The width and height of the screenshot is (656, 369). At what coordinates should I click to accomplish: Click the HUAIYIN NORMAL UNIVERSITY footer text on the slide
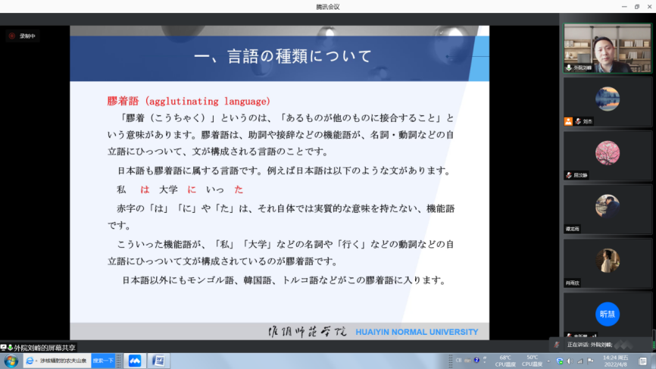pos(417,332)
